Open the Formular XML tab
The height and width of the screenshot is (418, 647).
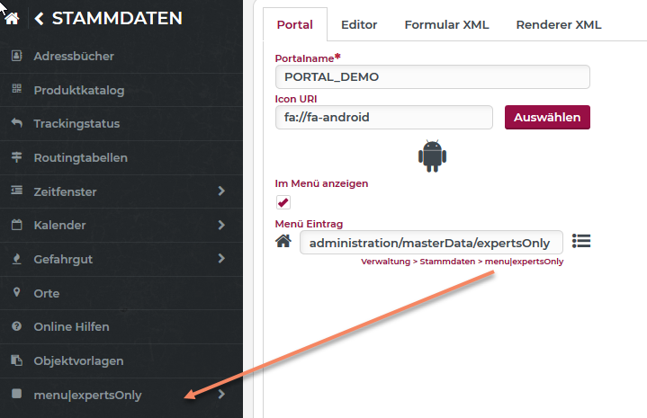[446, 25]
